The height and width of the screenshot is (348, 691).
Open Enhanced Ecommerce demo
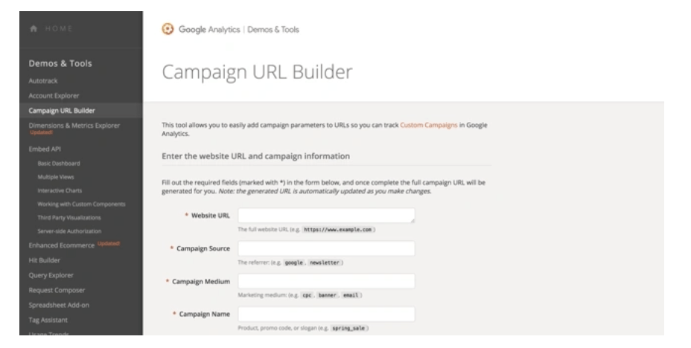point(62,245)
